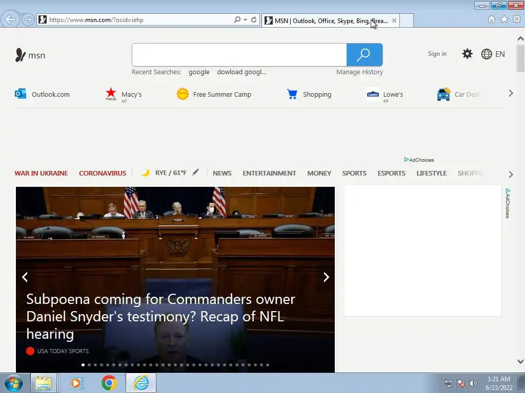This screenshot has width=525, height=393.
Task: Click the page scrollbar down arrow
Action: pyautogui.click(x=520, y=361)
